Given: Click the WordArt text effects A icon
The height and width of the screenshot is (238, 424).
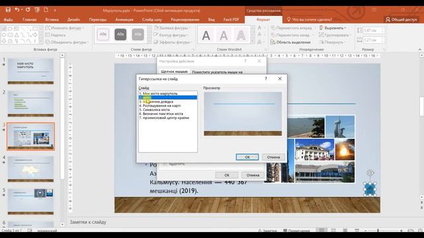Looking at the screenshot, I should [x=260, y=42].
